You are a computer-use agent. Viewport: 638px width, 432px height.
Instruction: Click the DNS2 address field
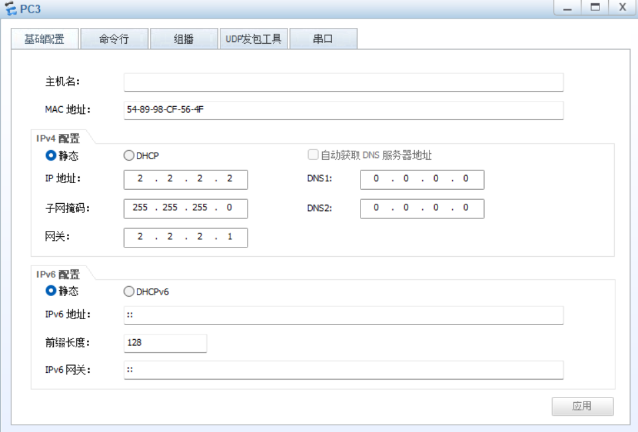pyautogui.click(x=422, y=208)
